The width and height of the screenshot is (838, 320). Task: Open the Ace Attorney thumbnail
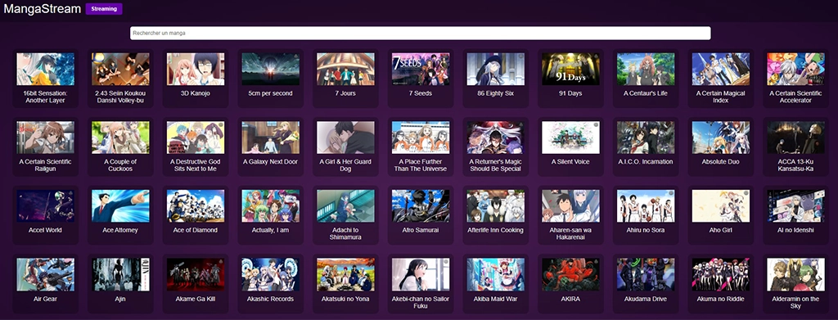(x=120, y=205)
